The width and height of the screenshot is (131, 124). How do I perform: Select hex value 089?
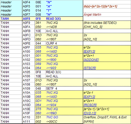click(38, 64)
